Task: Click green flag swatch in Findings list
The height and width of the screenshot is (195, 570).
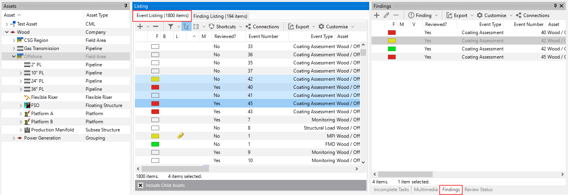Action: pos(392,49)
